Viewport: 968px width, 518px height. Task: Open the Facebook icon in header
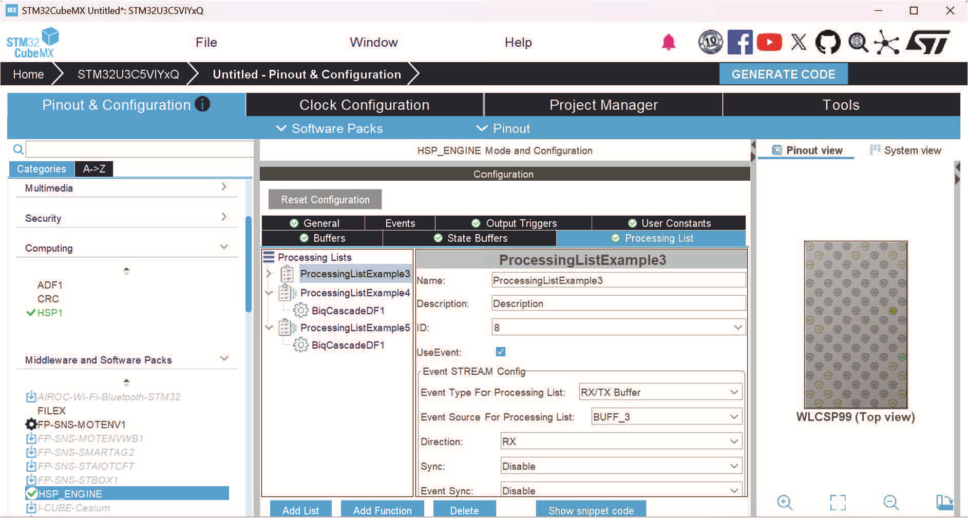[740, 42]
